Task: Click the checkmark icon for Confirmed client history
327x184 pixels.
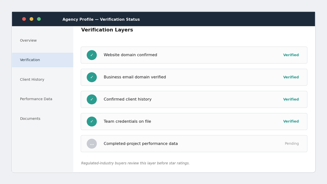Action: point(92,99)
